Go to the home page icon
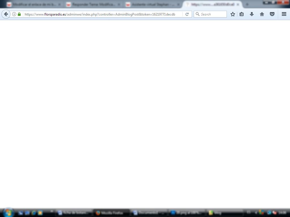290x217 pixels. tap(262, 14)
